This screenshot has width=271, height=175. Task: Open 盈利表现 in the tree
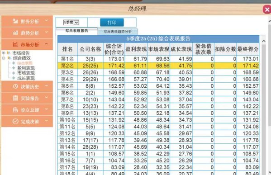(26, 68)
